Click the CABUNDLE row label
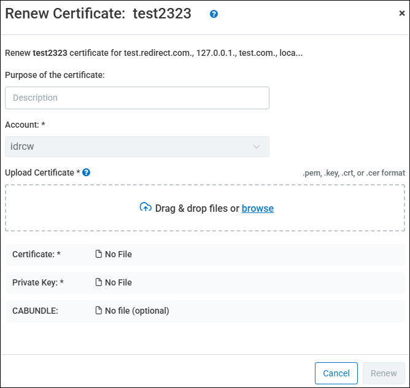The height and width of the screenshot is (388, 410). tap(35, 311)
